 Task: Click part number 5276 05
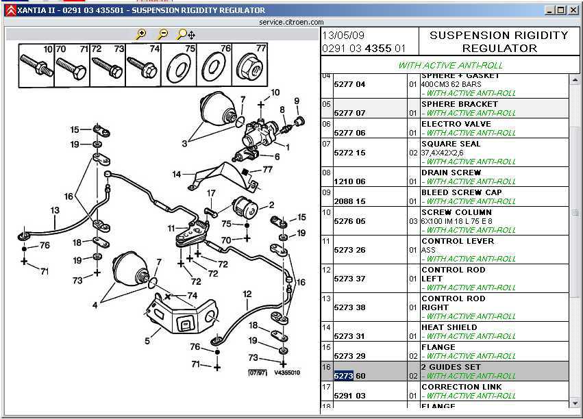point(349,221)
